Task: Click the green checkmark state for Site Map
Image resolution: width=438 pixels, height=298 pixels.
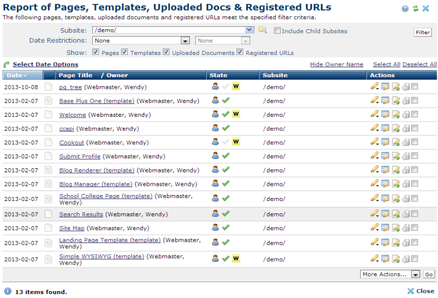Action: [x=225, y=228]
